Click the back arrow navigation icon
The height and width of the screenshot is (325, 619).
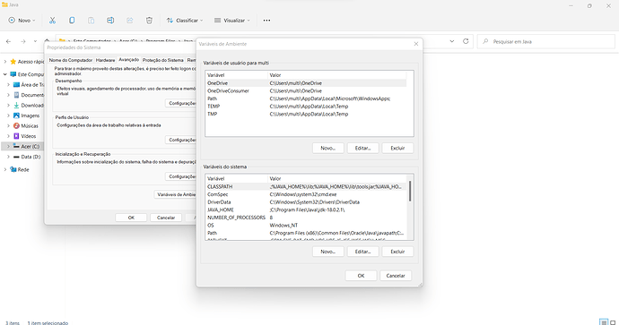(9, 41)
